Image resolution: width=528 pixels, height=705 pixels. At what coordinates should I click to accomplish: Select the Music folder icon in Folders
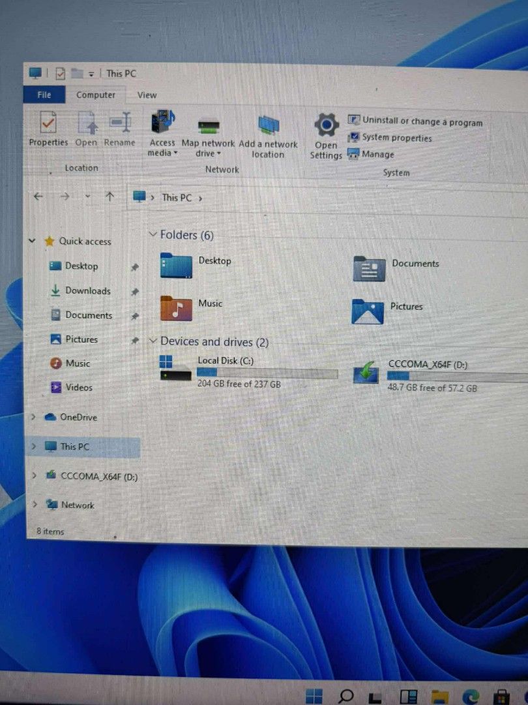click(x=176, y=308)
